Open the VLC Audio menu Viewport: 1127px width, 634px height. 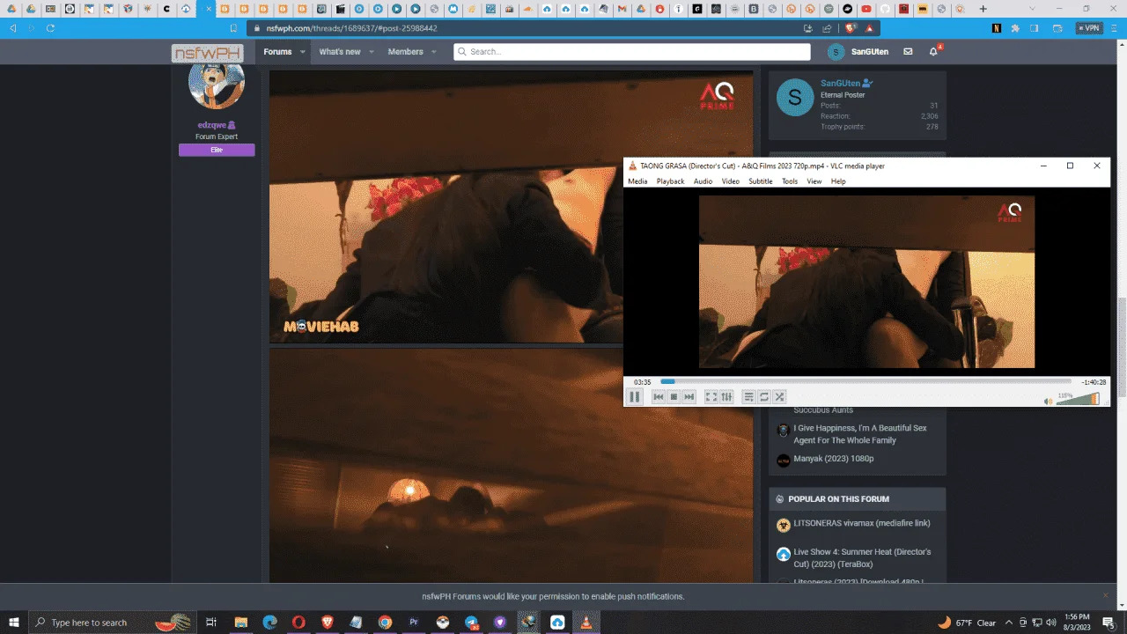coord(703,181)
